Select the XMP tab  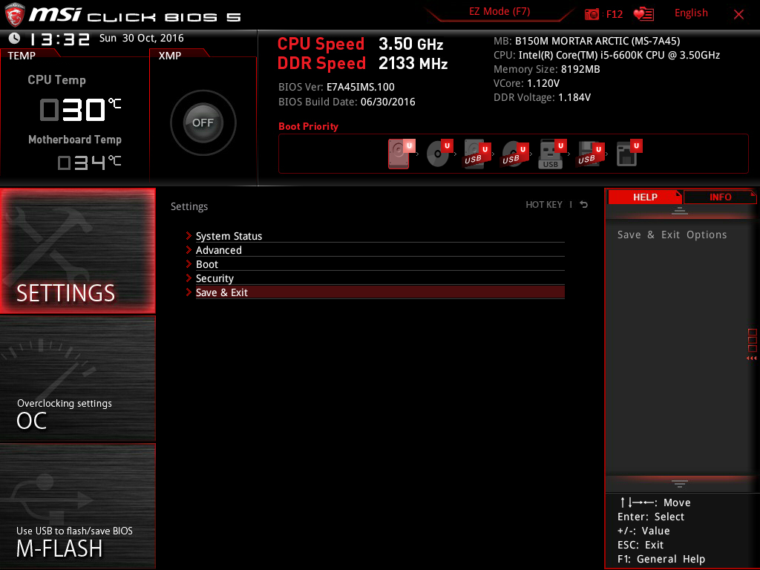[x=170, y=56]
